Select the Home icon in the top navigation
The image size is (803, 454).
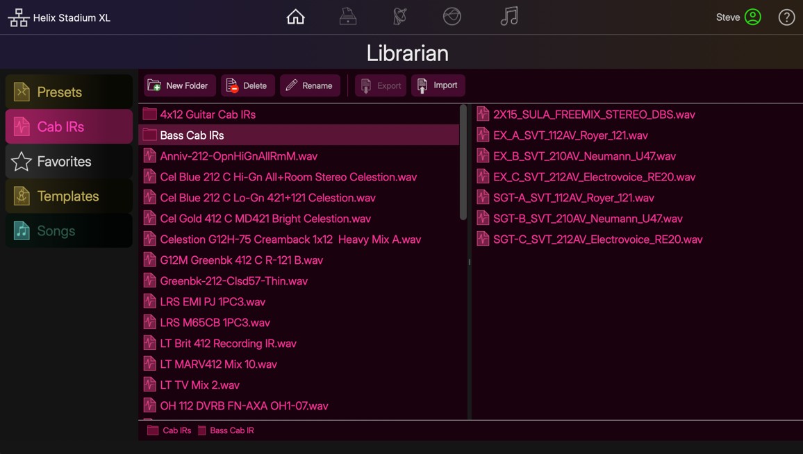coord(295,17)
